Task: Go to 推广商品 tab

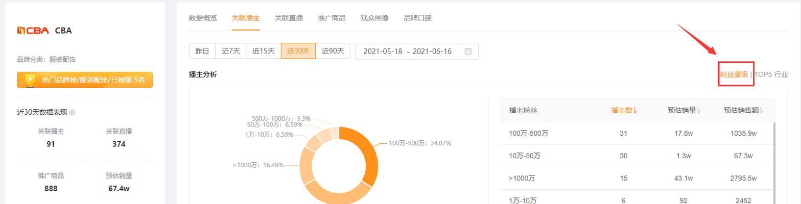Action: [332, 18]
